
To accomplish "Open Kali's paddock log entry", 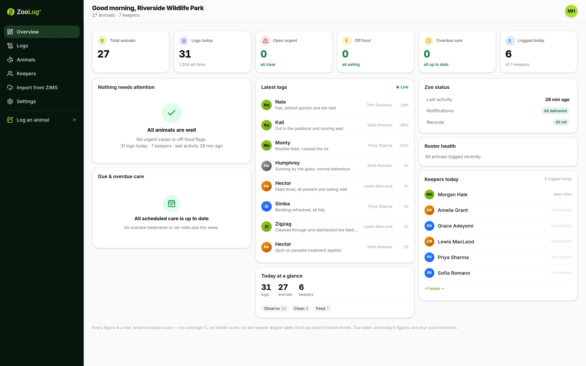I will click(x=335, y=125).
